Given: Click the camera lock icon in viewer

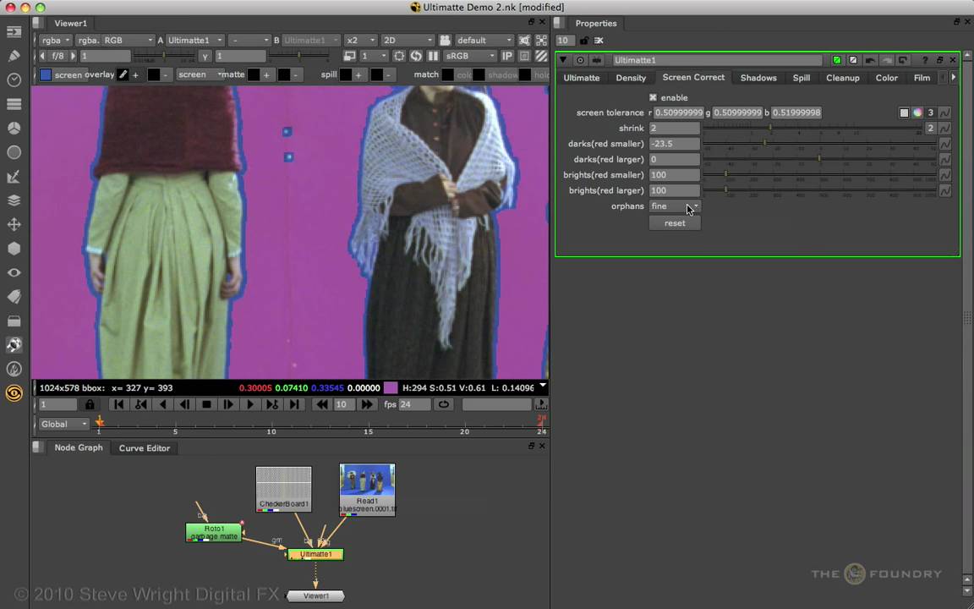Looking at the screenshot, I should [445, 40].
